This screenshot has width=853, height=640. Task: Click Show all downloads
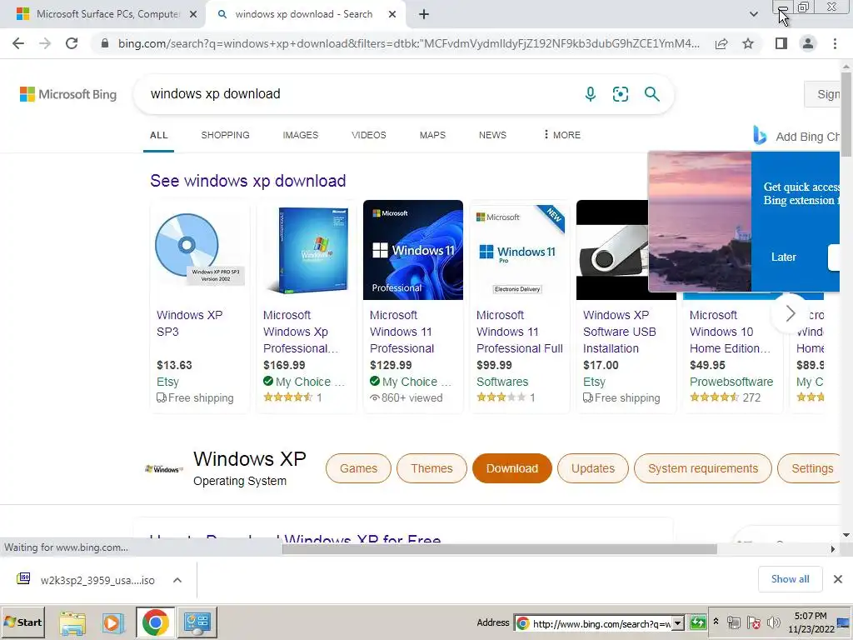click(790, 579)
